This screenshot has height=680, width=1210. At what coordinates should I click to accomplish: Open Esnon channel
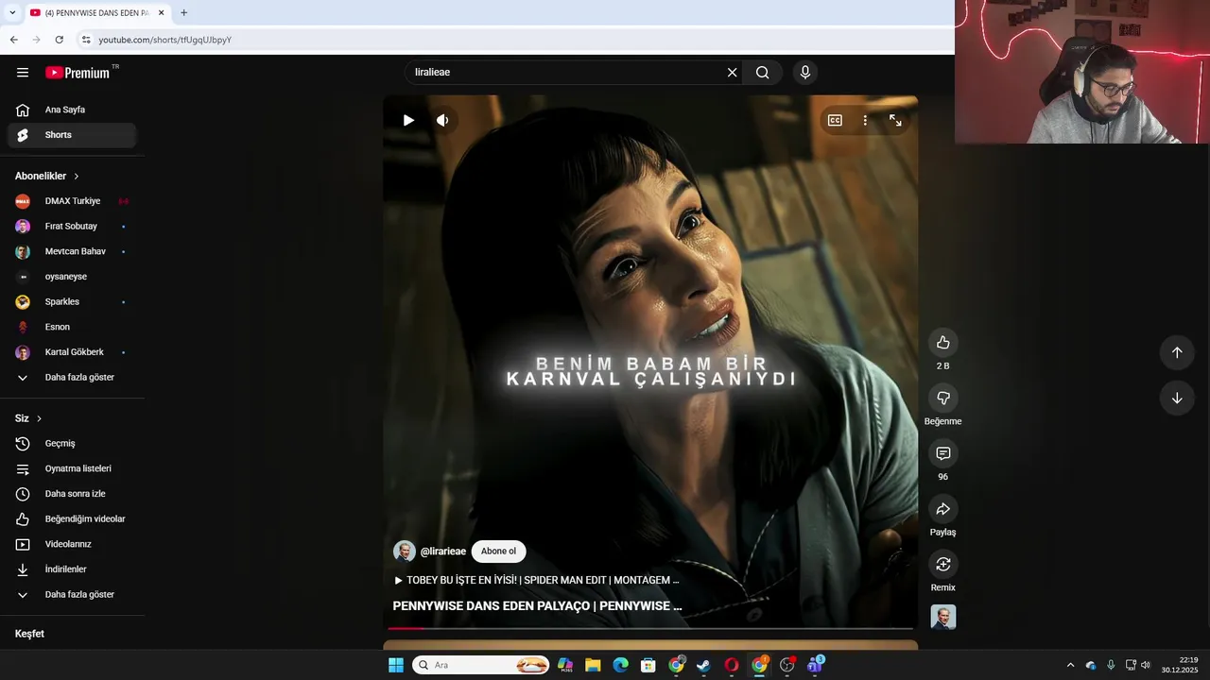click(72, 327)
